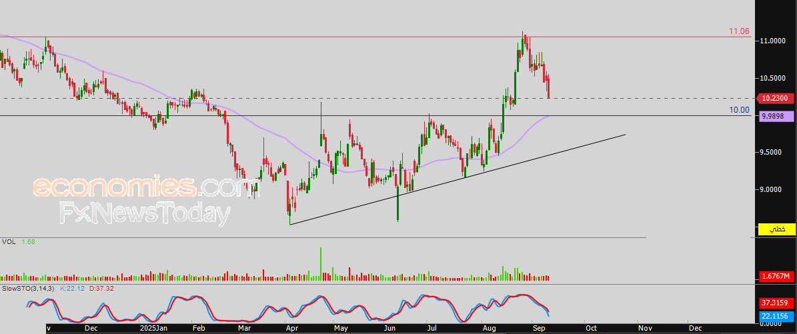Click the Oct time axis label
Image resolution: width=797 pixels, height=334 pixels.
point(591,329)
